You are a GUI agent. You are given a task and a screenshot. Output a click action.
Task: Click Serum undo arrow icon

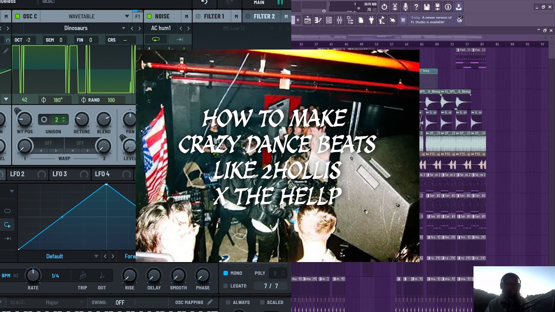click(204, 2)
